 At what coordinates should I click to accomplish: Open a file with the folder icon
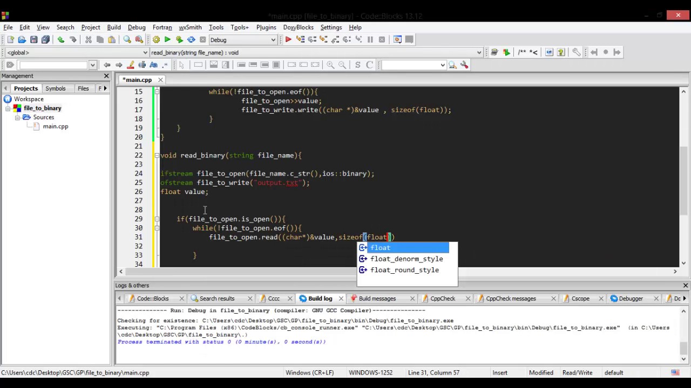pos(22,39)
